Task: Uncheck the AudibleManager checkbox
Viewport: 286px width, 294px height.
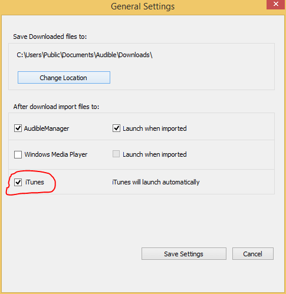Action: pos(18,128)
